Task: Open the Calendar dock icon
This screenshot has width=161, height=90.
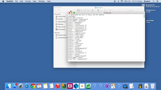Action: coord(39,86)
